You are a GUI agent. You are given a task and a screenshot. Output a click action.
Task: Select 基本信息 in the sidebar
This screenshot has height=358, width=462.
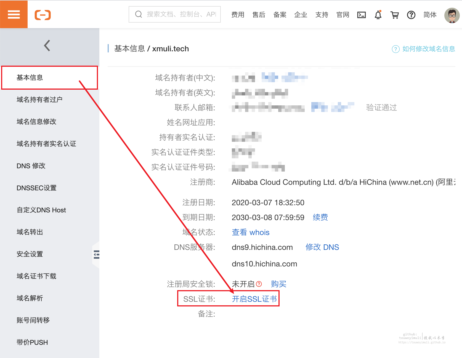tap(50, 78)
